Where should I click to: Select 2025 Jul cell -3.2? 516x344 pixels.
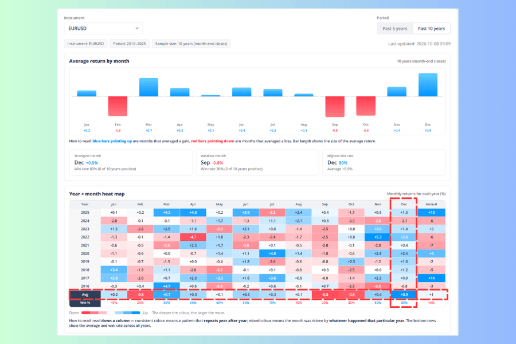[x=272, y=212]
